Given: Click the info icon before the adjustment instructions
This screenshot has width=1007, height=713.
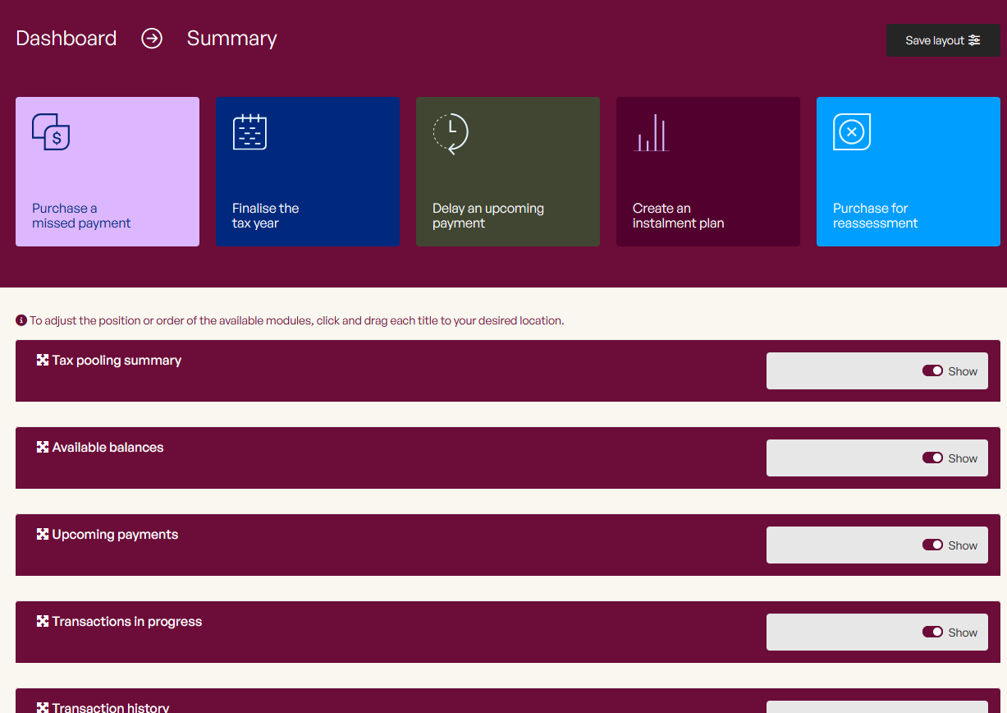Looking at the screenshot, I should coord(21,320).
